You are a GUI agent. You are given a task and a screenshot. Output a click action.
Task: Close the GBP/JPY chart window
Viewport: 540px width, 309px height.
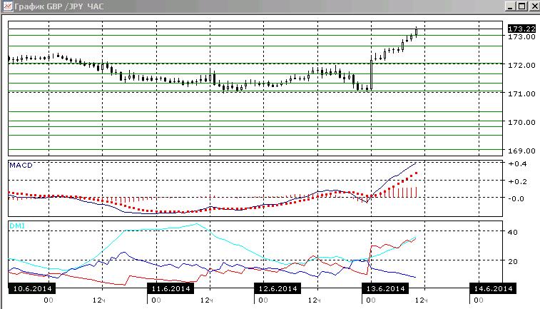tap(534, 6)
